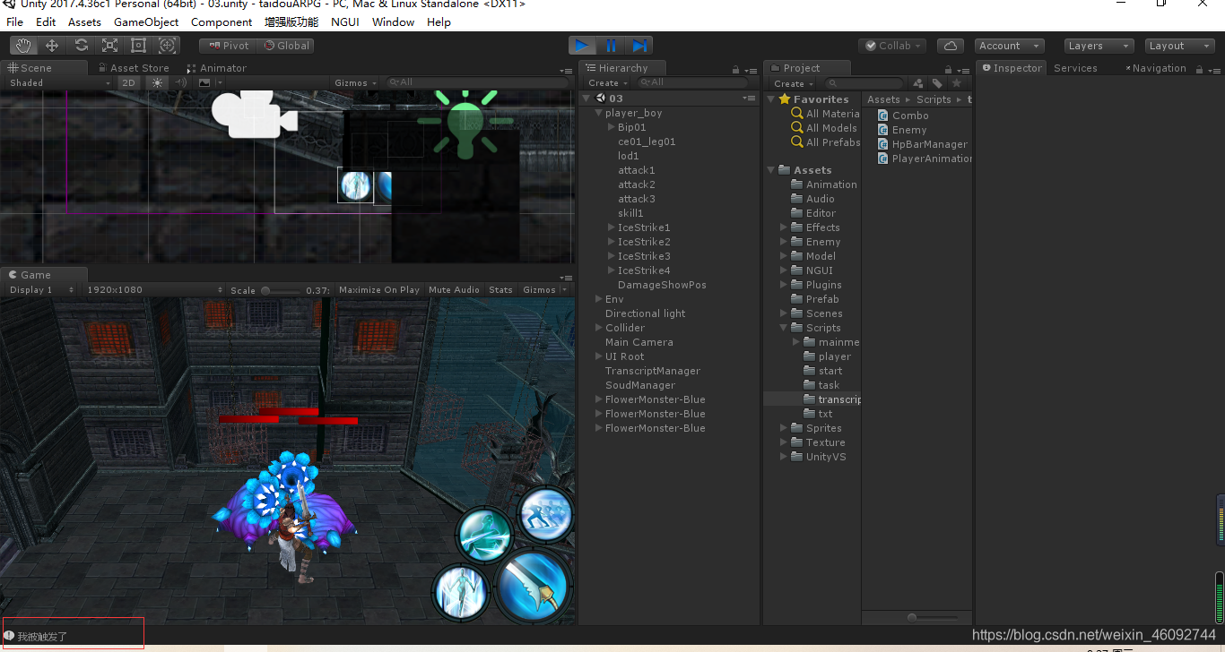Screen dimensions: 1225x652
Task: Click the Hierarchy search field
Action: [x=691, y=83]
